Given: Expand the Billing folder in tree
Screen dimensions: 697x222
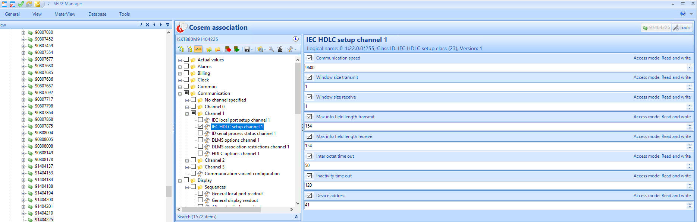Looking at the screenshot, I should (x=180, y=74).
